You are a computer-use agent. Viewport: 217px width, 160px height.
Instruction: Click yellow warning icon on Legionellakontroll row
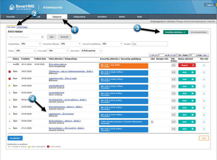tap(9, 86)
